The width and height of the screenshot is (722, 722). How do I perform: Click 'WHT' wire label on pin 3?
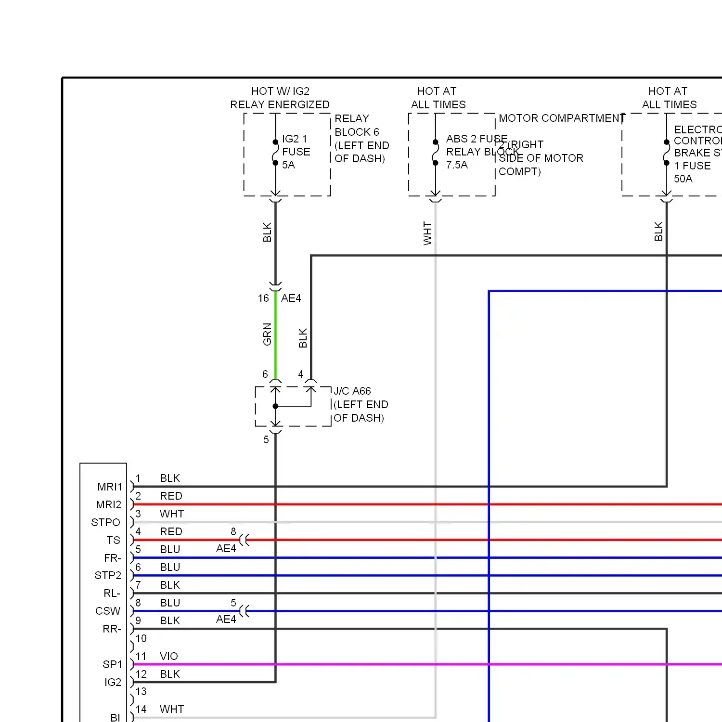172,514
